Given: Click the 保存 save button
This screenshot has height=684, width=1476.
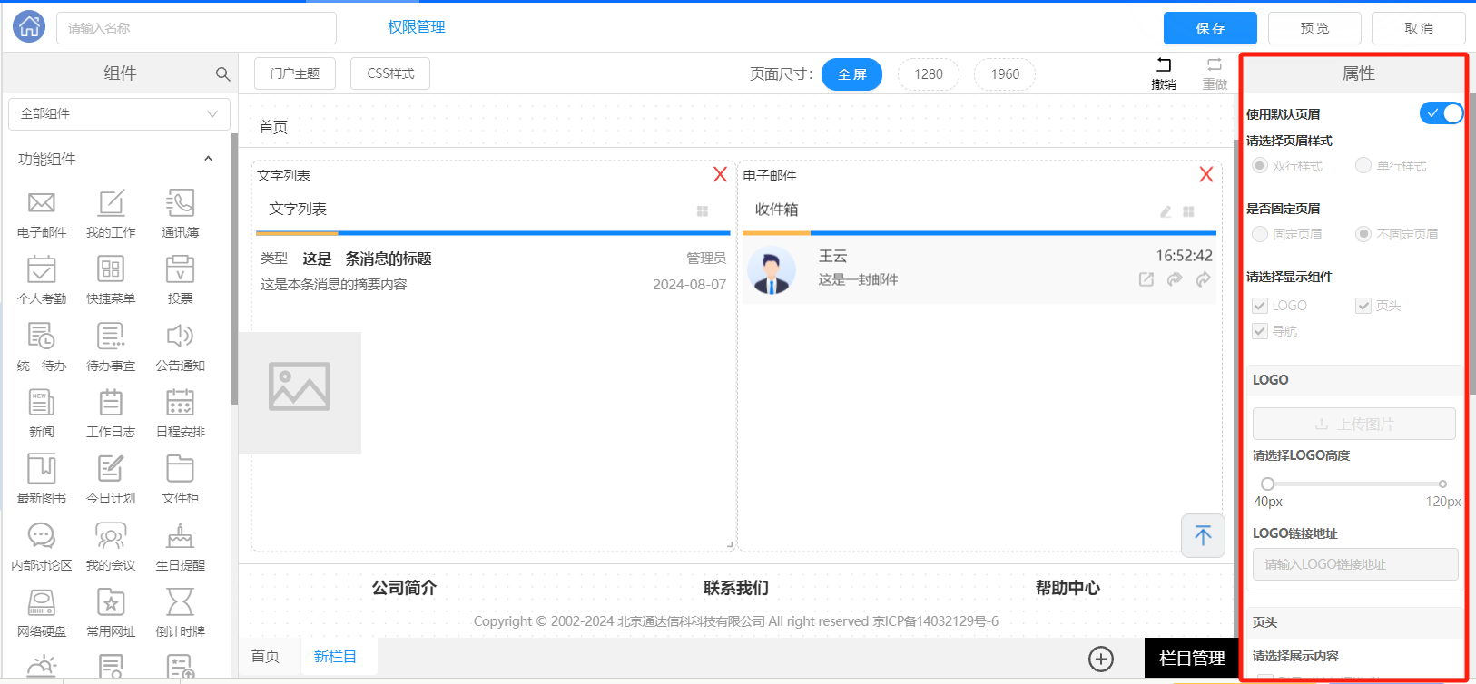Looking at the screenshot, I should click(1209, 28).
